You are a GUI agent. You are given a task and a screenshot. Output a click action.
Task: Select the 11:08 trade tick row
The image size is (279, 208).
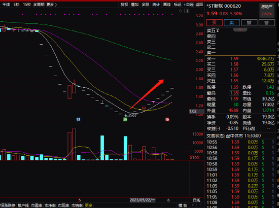[x=240, y=202]
